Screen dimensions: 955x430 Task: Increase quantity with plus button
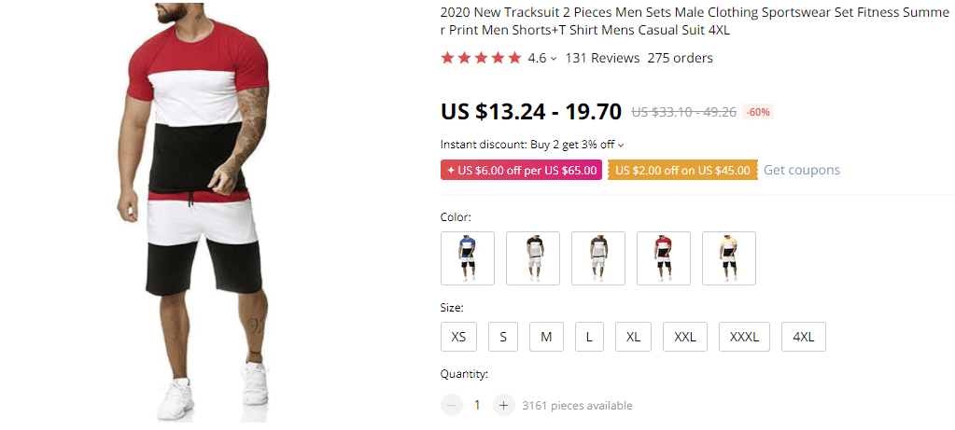[503, 405]
